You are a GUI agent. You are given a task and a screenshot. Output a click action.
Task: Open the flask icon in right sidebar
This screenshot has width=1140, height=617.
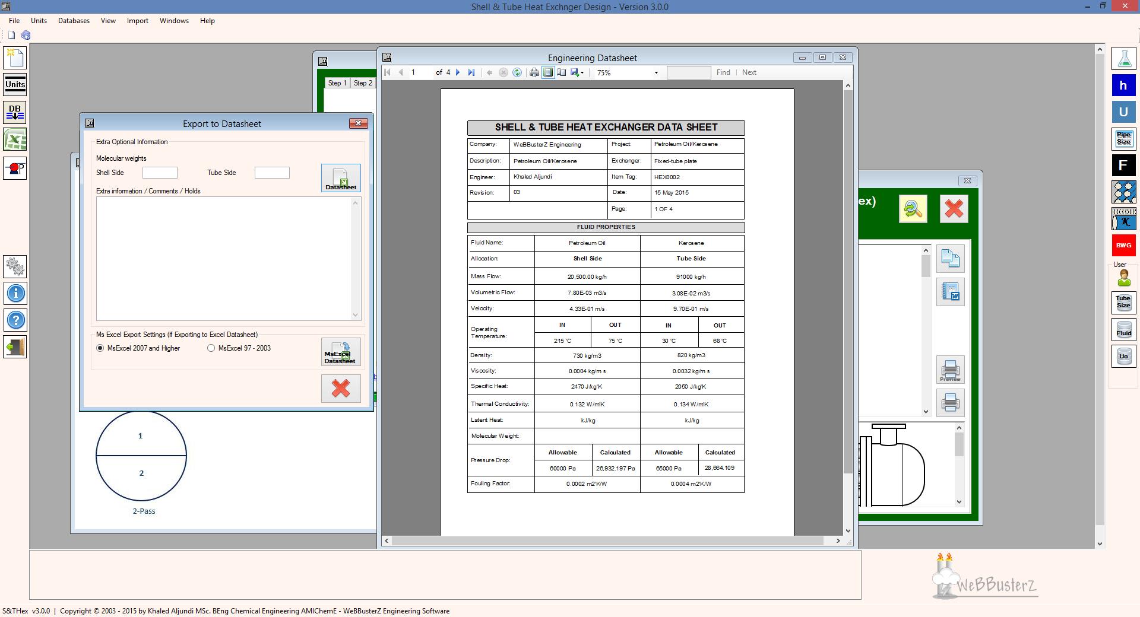pos(1123,58)
